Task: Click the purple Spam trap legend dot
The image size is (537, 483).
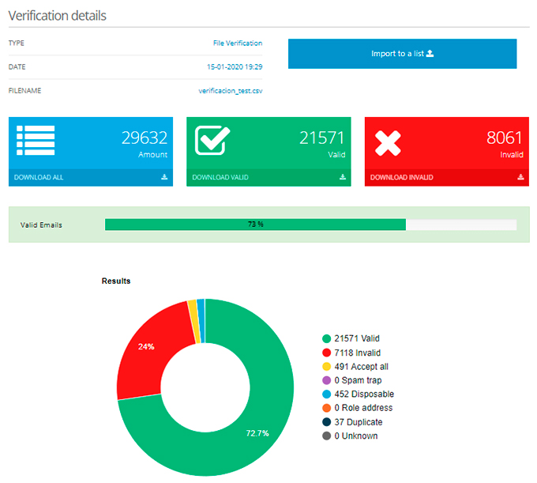Action: 326,380
